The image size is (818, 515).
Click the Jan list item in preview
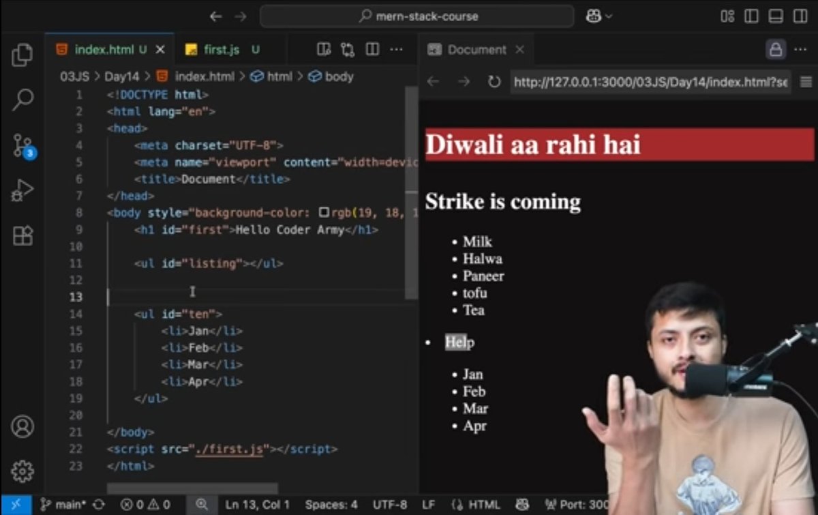(x=473, y=374)
